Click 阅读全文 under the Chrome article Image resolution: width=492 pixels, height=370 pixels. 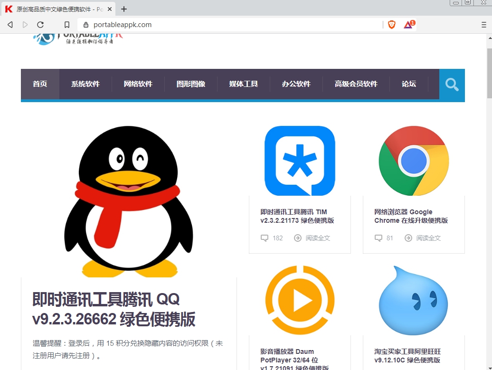pos(429,238)
